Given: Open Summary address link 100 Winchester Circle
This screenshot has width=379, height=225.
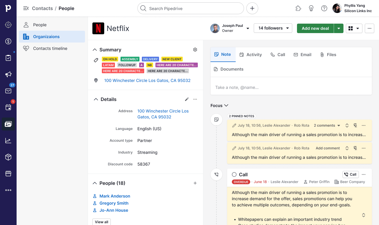Looking at the screenshot, I should pyautogui.click(x=147, y=80).
